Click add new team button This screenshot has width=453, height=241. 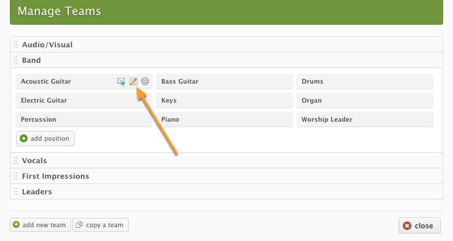tap(40, 225)
